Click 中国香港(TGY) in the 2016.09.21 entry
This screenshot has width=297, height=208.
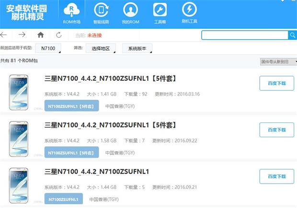click(x=104, y=199)
